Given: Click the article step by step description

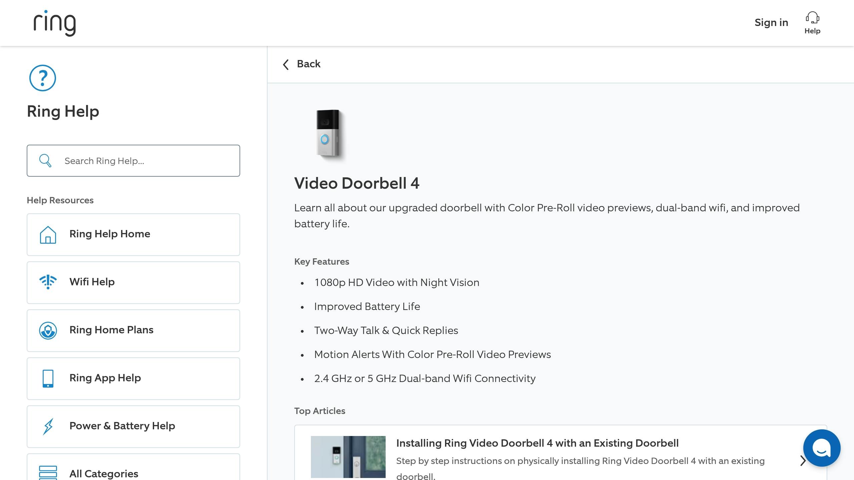Looking at the screenshot, I should pyautogui.click(x=580, y=469).
